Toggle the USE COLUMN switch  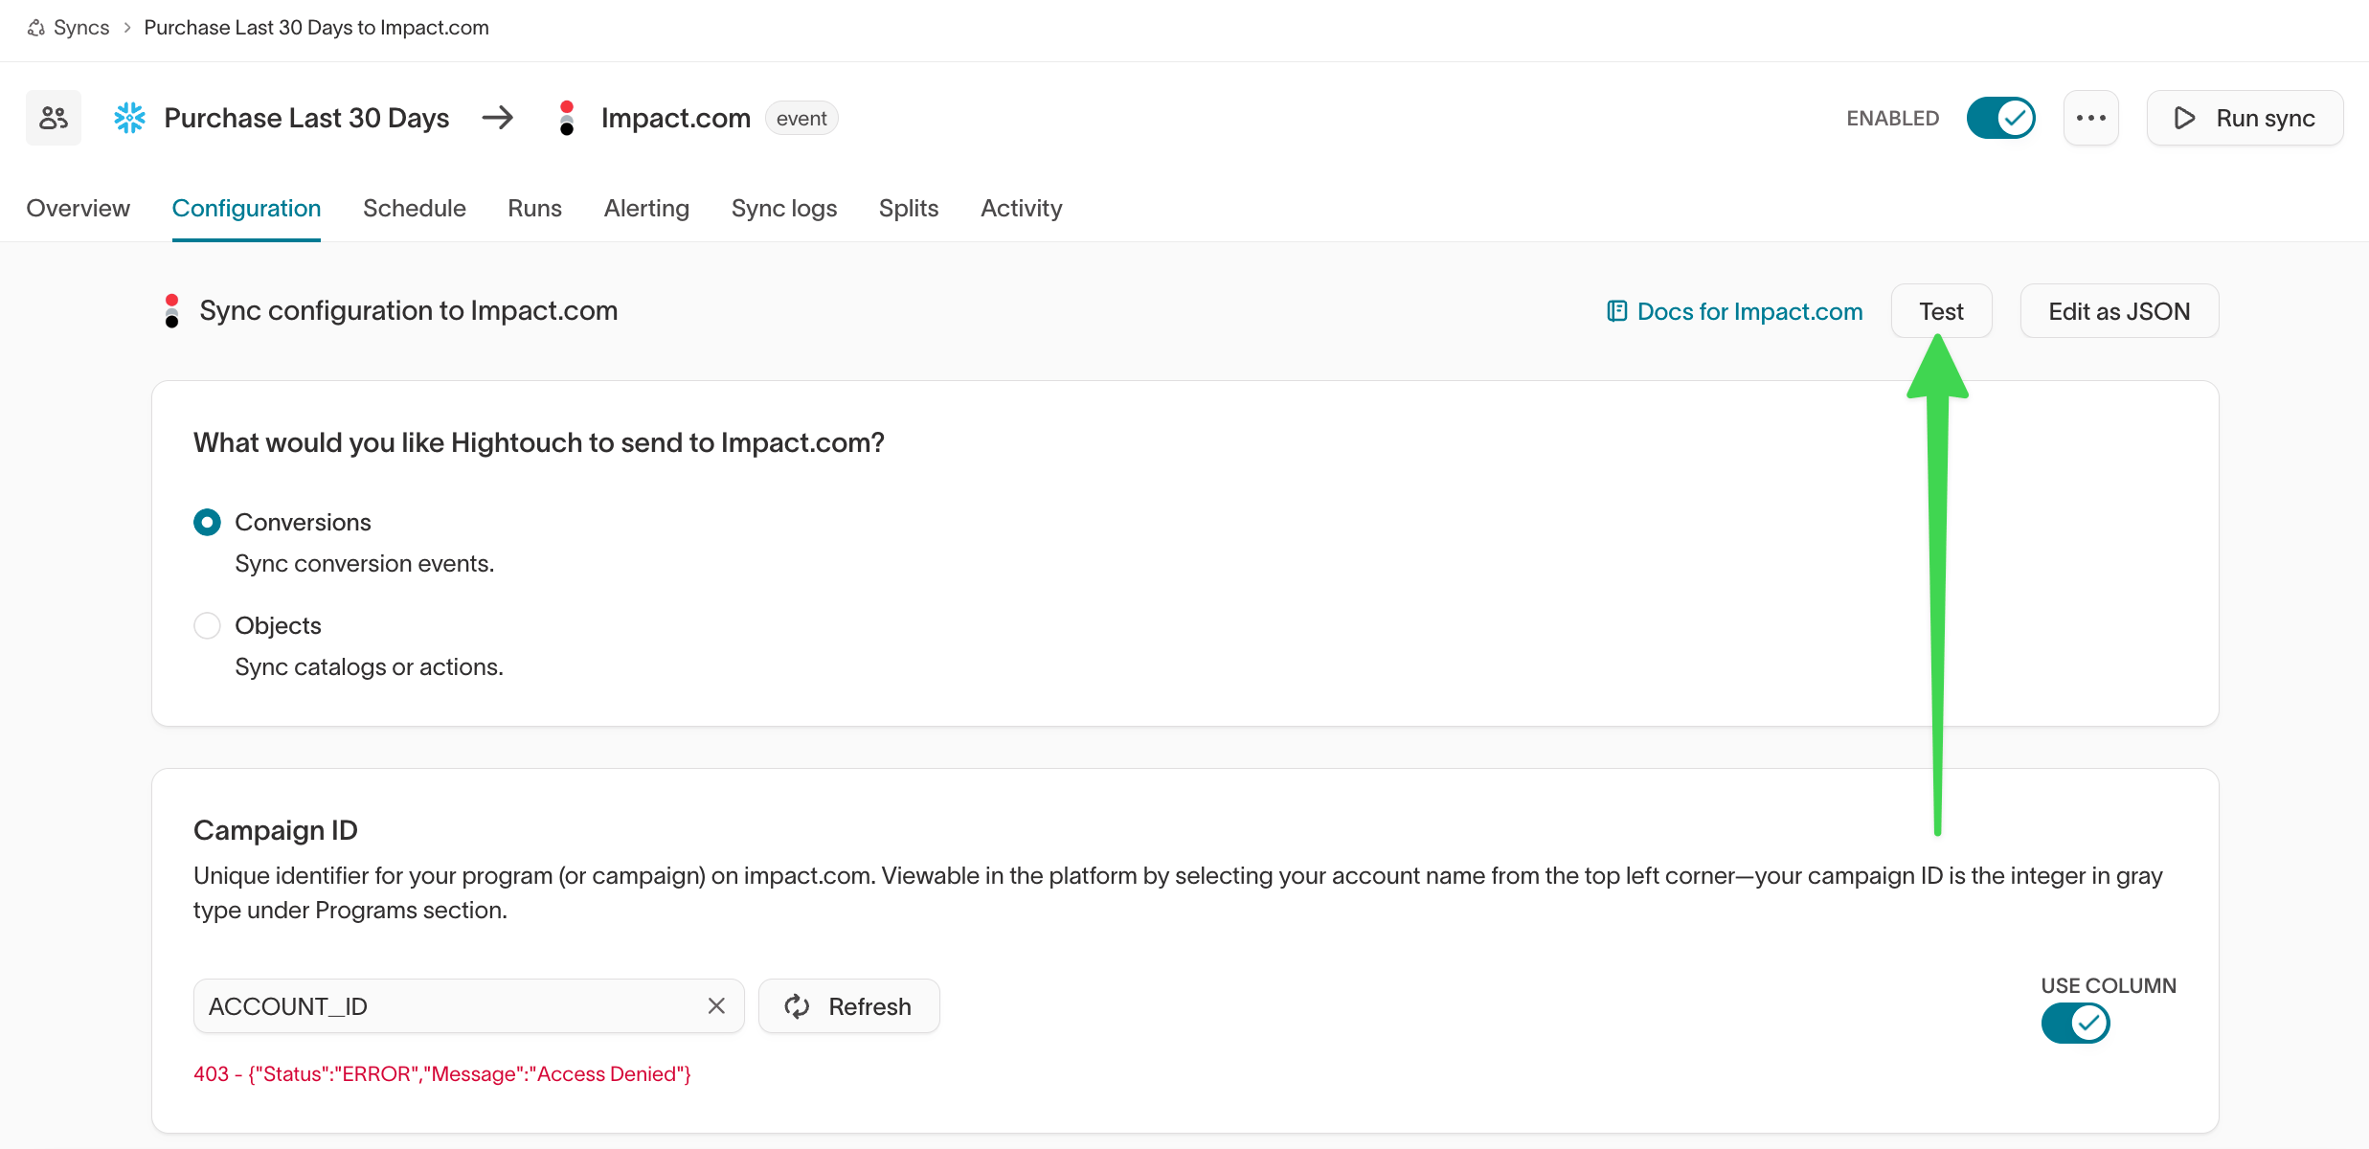(x=2075, y=1023)
